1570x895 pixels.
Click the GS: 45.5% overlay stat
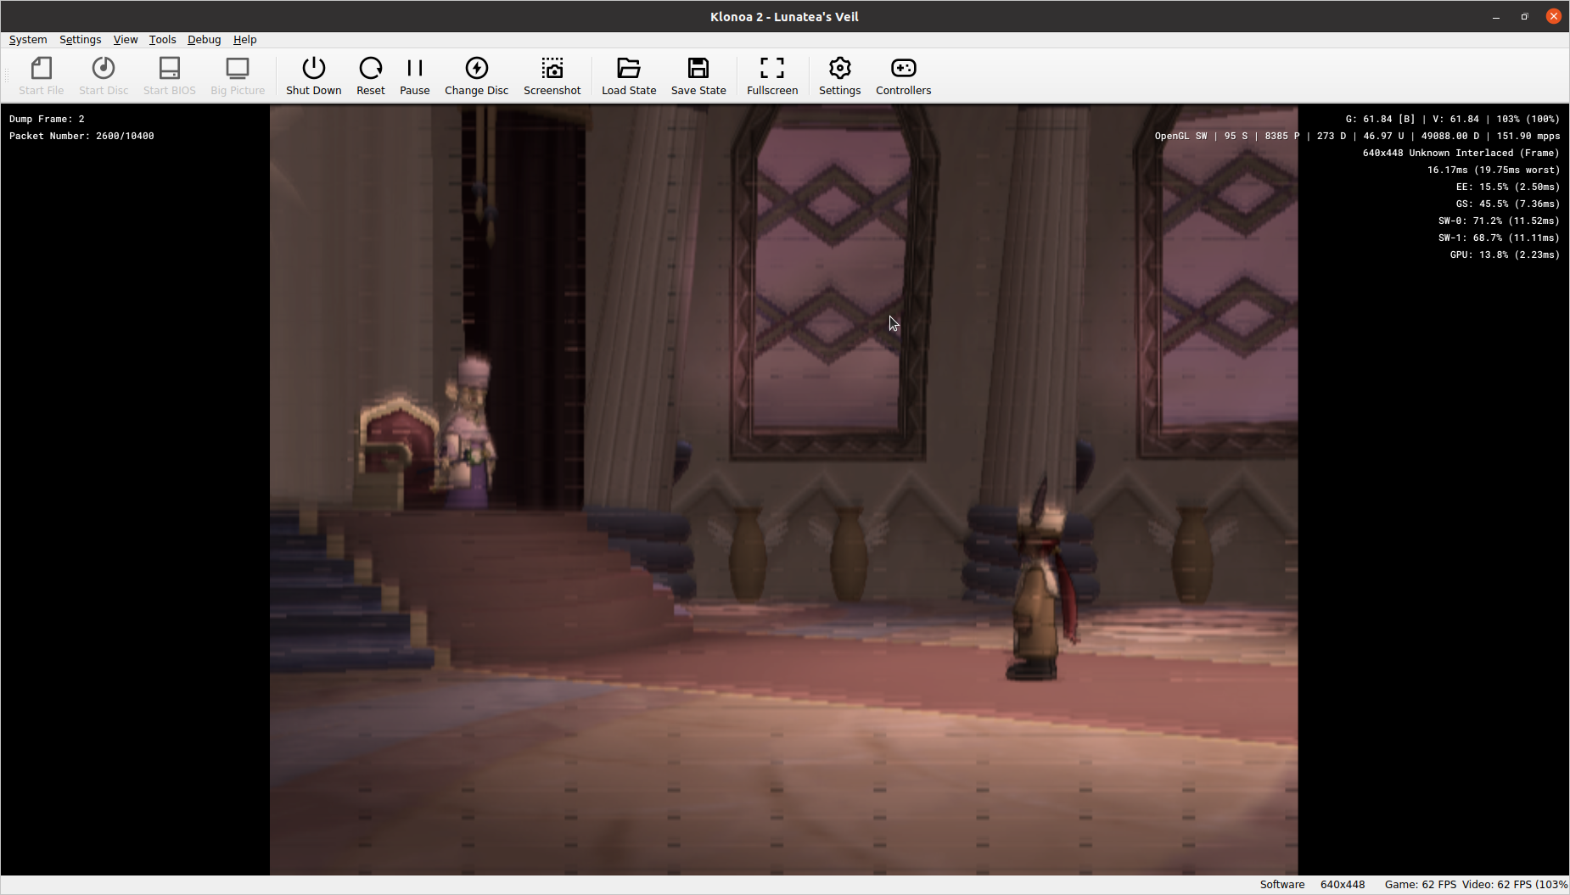[x=1508, y=204]
